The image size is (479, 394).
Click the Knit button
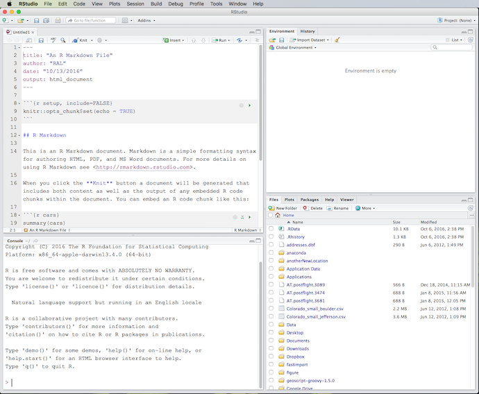click(80, 40)
